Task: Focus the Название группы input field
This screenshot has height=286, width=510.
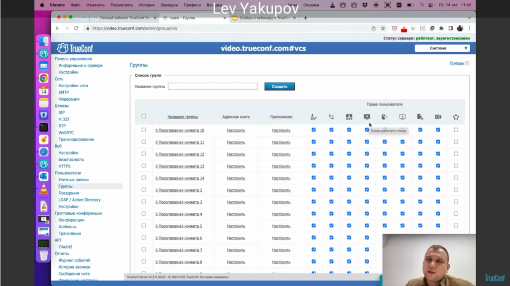Action: [212, 86]
